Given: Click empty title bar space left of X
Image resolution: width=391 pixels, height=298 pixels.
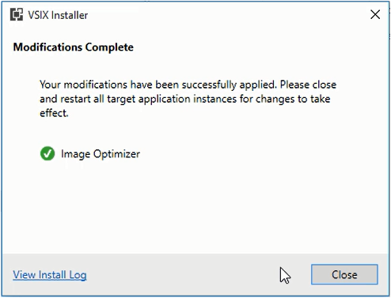Looking at the screenshot, I should (227, 15).
